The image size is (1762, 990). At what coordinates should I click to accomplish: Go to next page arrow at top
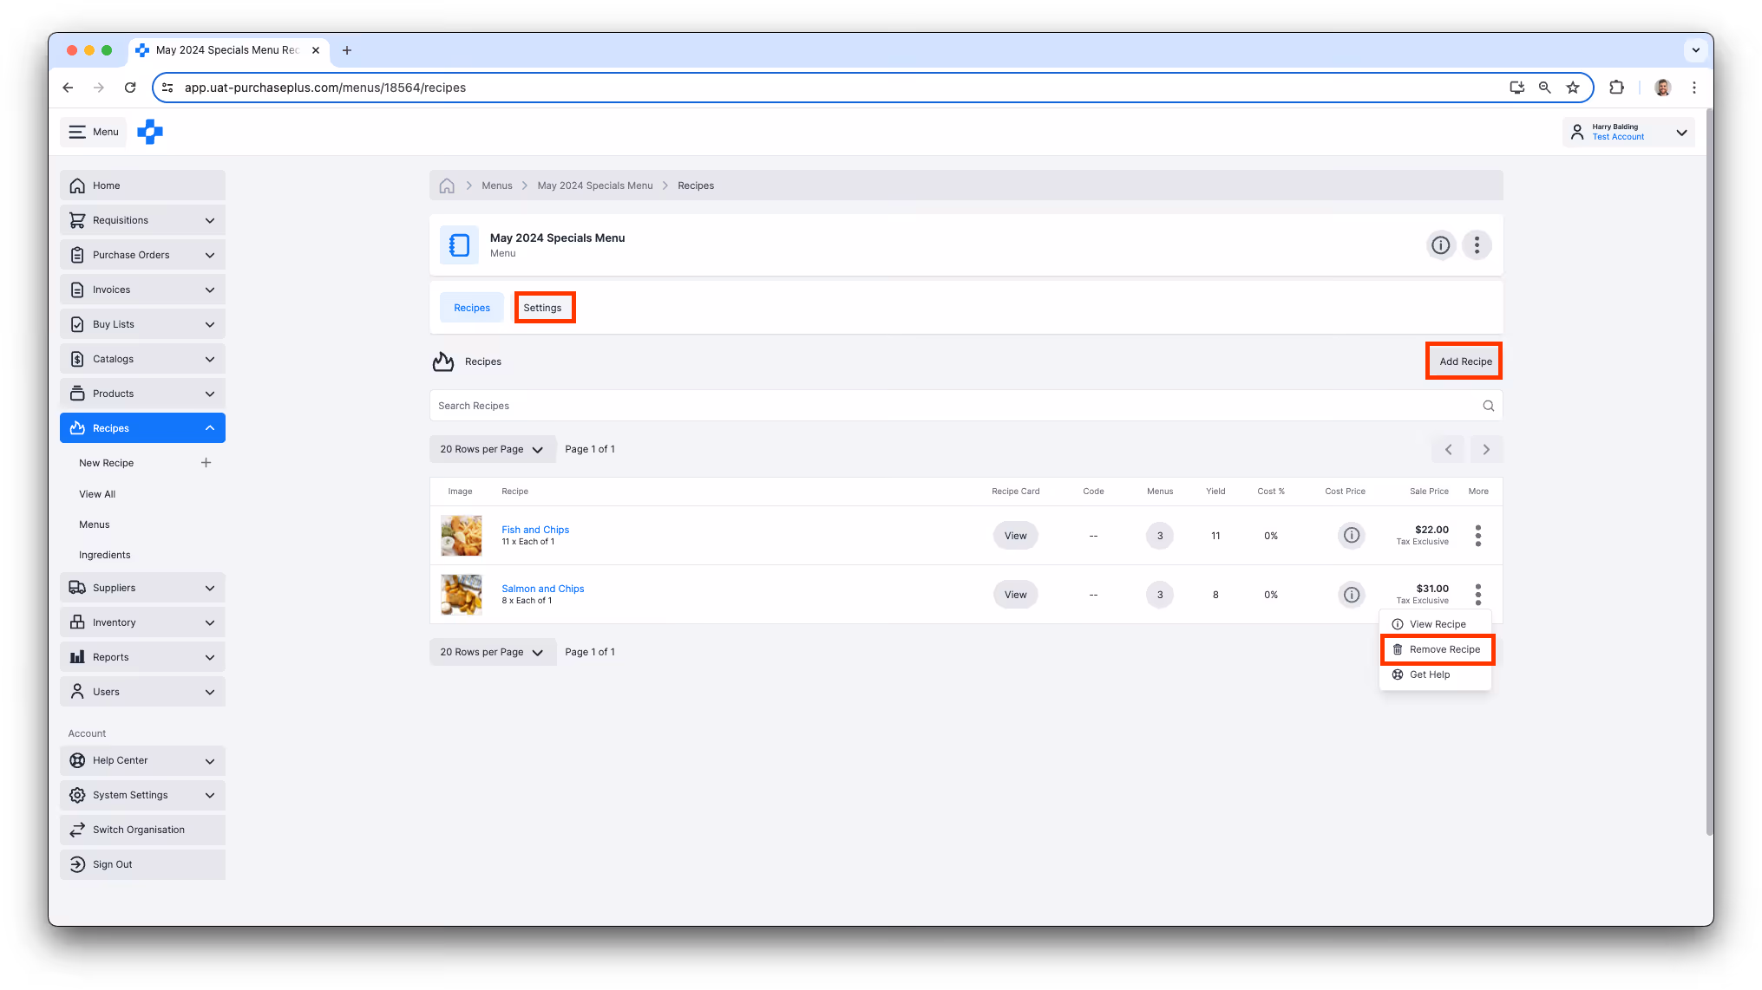point(1486,449)
